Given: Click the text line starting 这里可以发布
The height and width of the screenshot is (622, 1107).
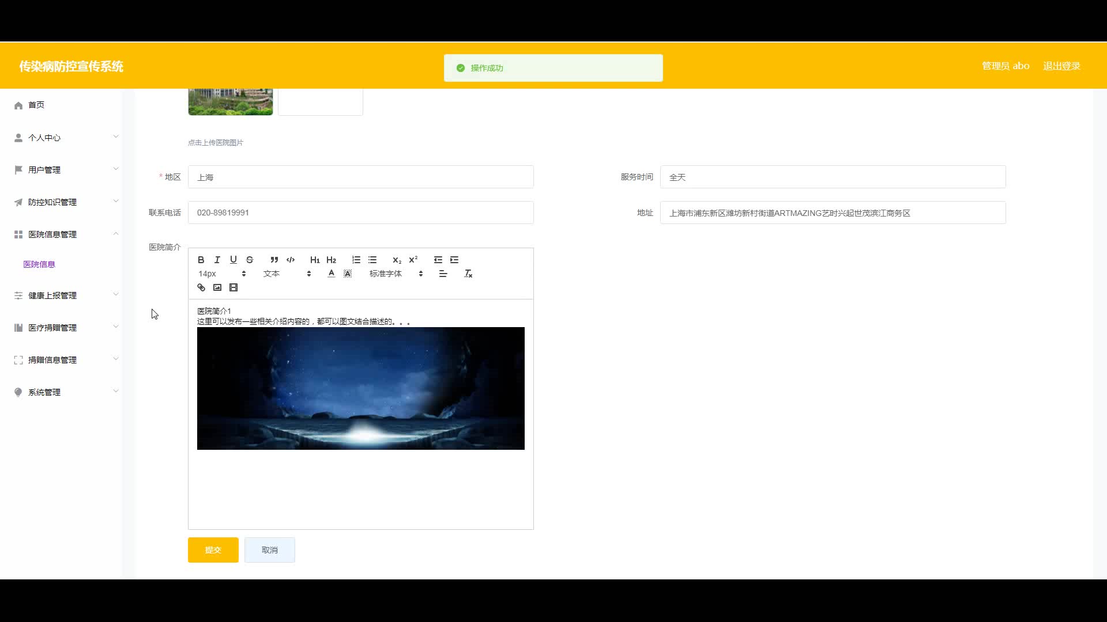Looking at the screenshot, I should tap(304, 321).
